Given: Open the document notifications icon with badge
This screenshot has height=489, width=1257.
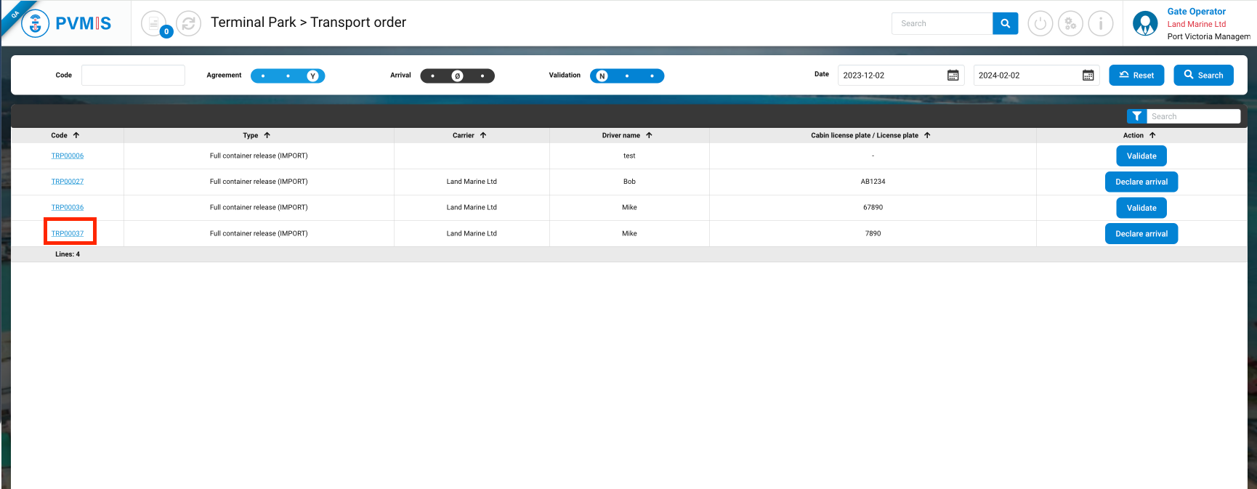Looking at the screenshot, I should click(154, 24).
